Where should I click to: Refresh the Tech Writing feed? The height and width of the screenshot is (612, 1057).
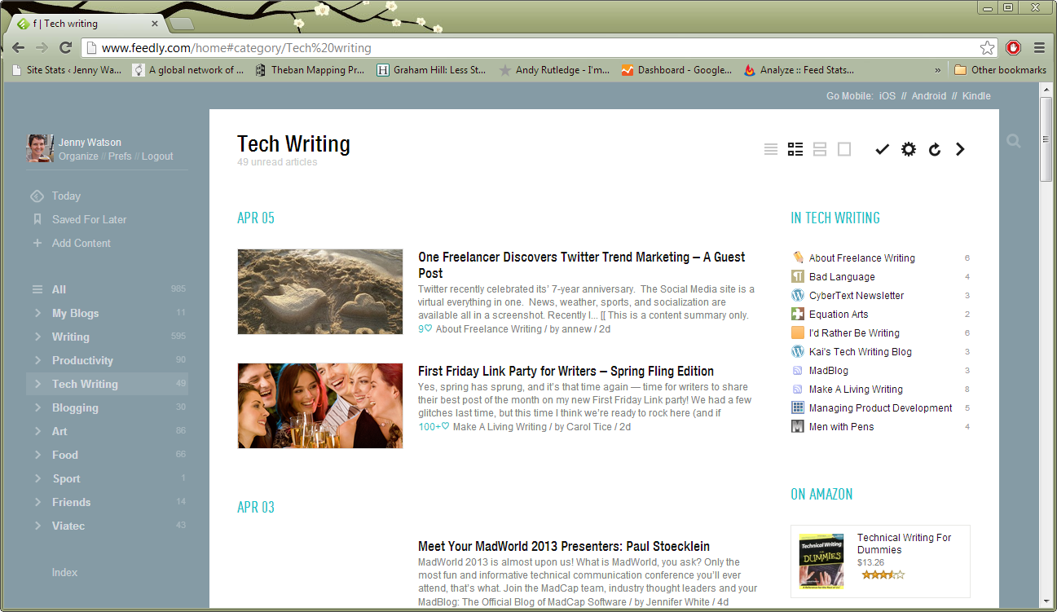935,149
